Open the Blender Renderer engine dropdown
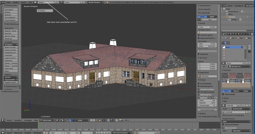255x134 pixels. [x=96, y=2]
